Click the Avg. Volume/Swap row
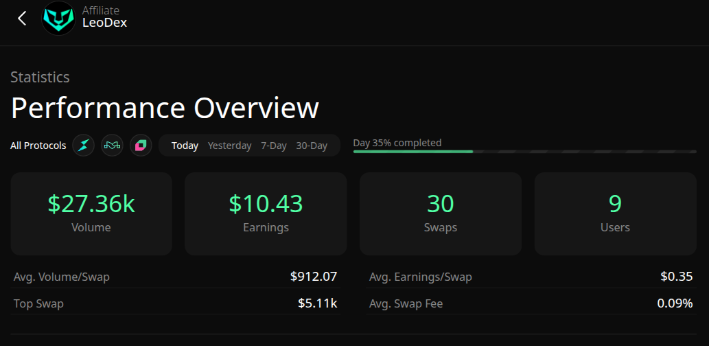The width and height of the screenshot is (709, 346). (175, 277)
